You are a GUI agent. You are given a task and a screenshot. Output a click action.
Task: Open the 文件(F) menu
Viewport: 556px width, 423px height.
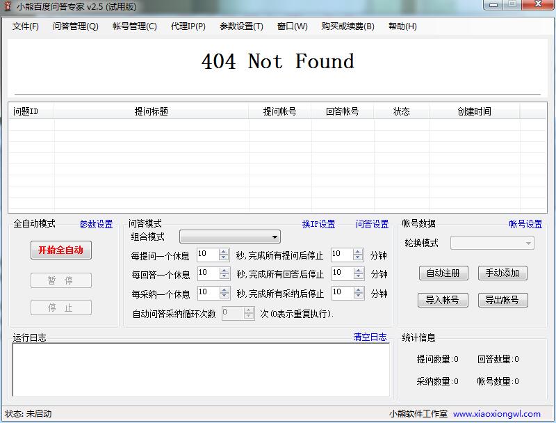coord(25,26)
